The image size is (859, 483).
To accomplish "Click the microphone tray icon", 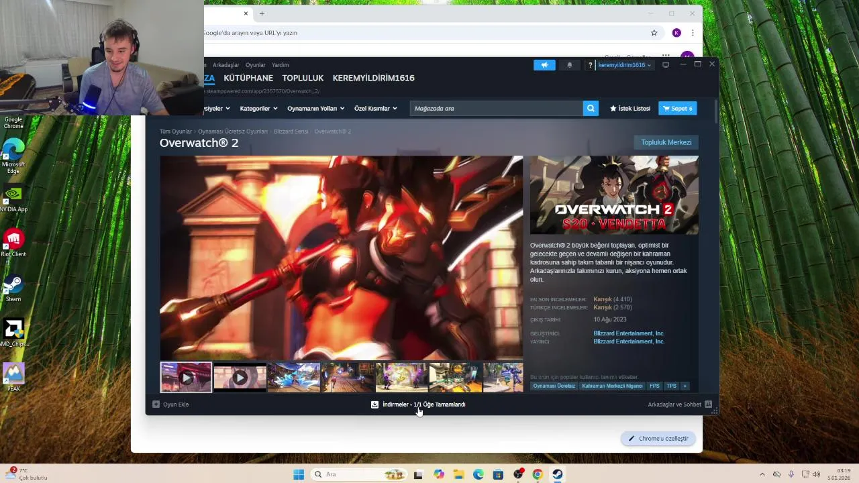I will pyautogui.click(x=791, y=474).
